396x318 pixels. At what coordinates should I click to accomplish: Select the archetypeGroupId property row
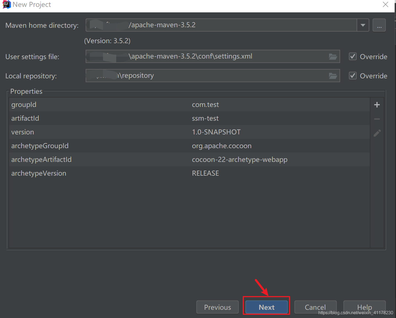point(189,146)
